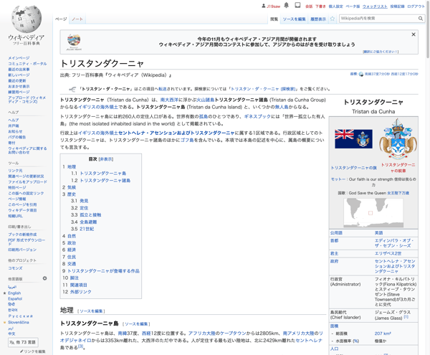The width and height of the screenshot is (430, 355).
Task: Edit source of the 地理 section
Action: pos(91,311)
